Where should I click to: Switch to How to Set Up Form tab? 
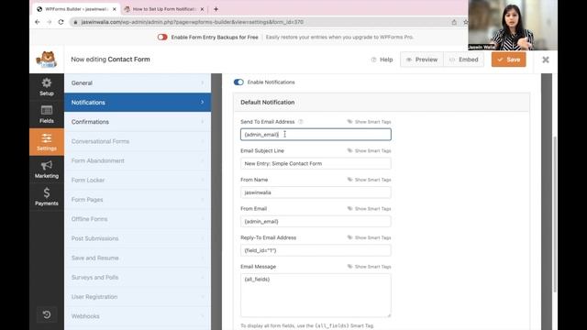pyautogui.click(x=165, y=9)
